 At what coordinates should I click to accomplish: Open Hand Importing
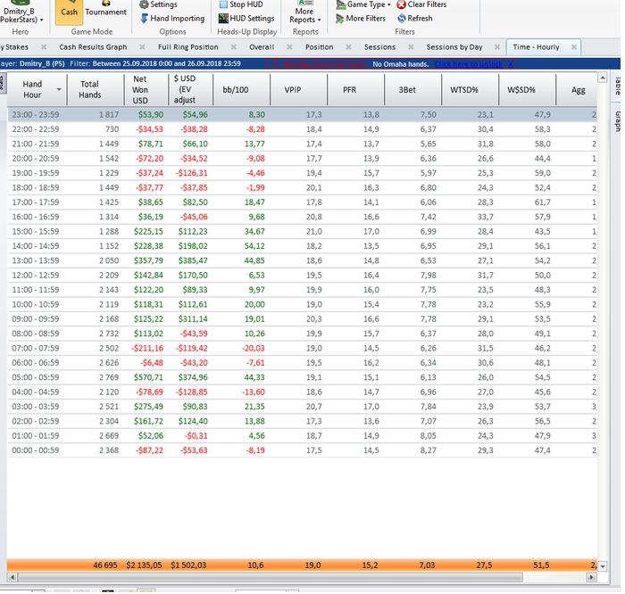click(171, 18)
